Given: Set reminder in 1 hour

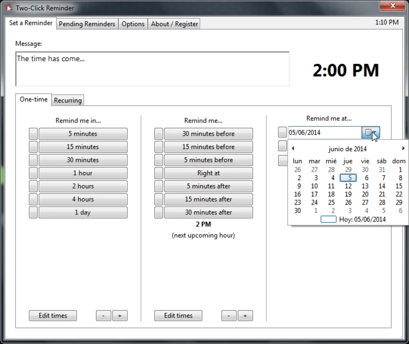Looking at the screenshot, I should [83, 173].
